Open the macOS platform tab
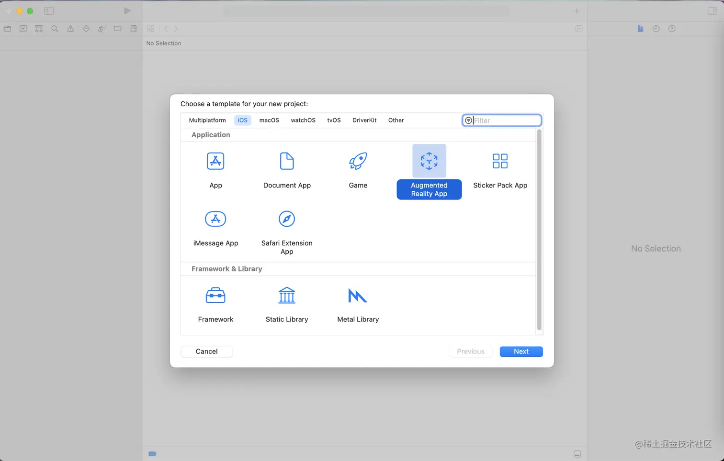 (x=269, y=120)
